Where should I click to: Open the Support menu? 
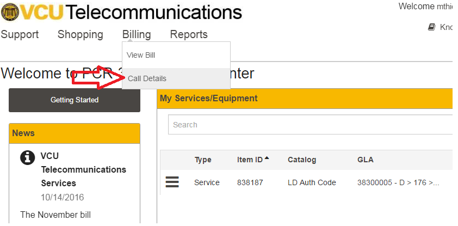20,34
